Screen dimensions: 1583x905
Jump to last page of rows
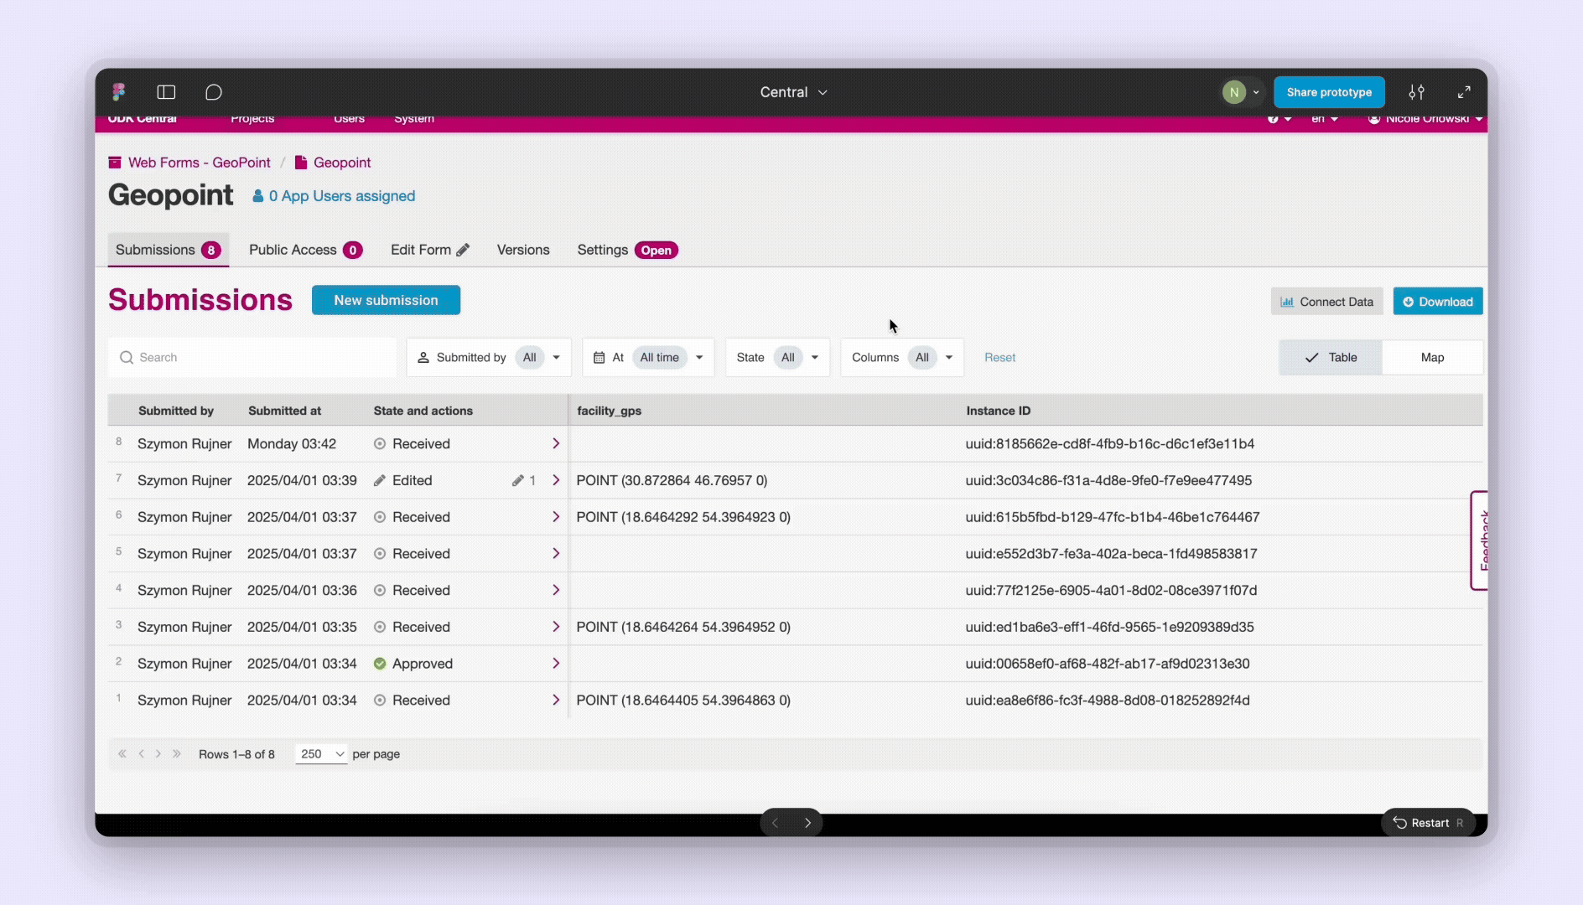pos(177,754)
